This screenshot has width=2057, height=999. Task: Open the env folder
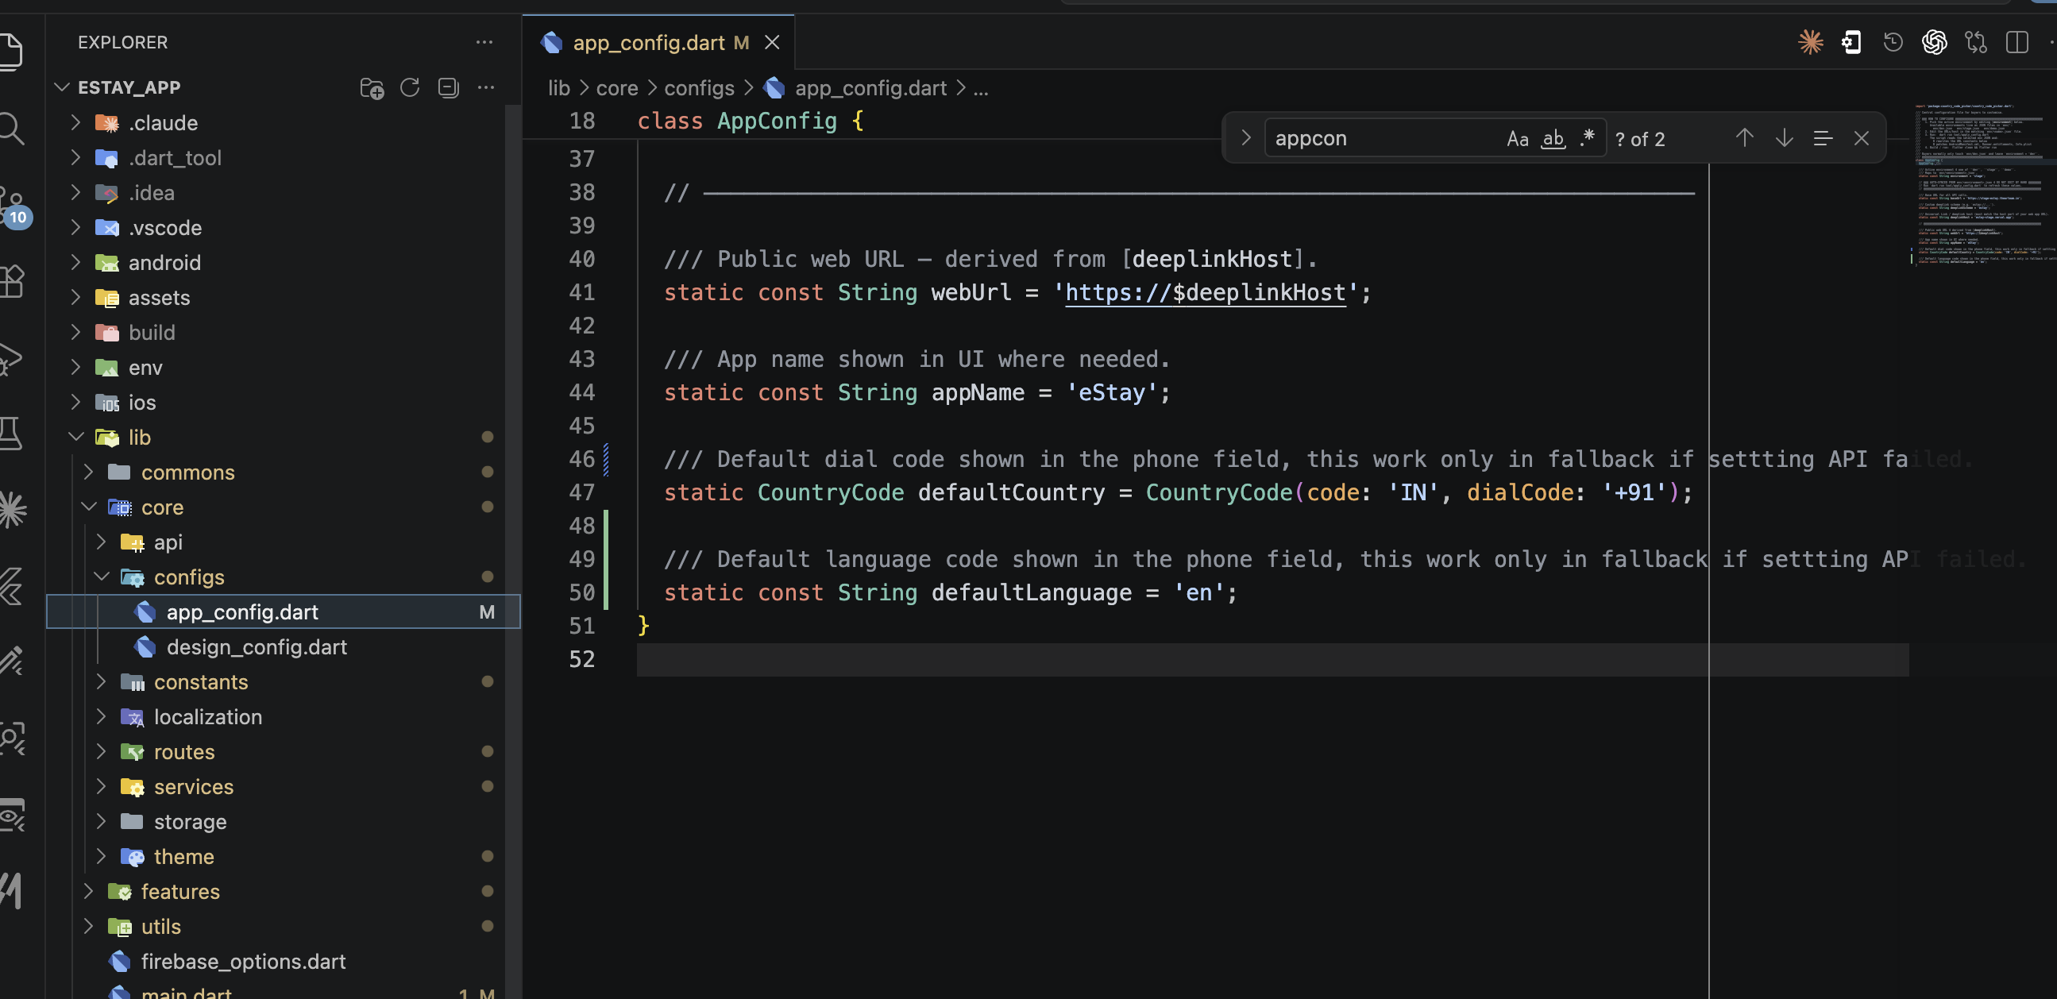click(x=145, y=368)
